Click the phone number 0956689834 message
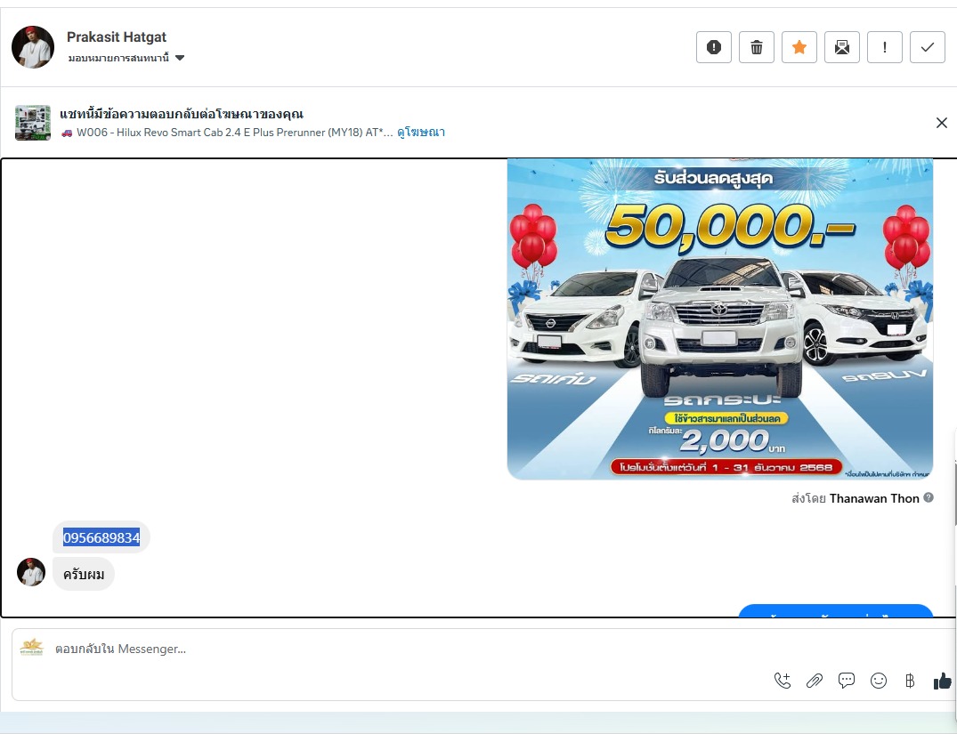957x734 pixels. pos(101,537)
